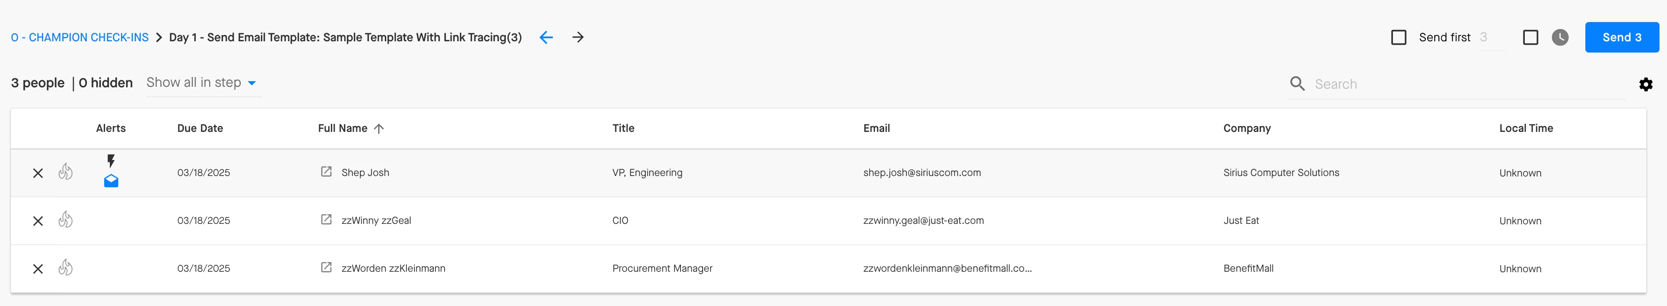
Task: Click the Due Date column header
Action: [x=200, y=128]
